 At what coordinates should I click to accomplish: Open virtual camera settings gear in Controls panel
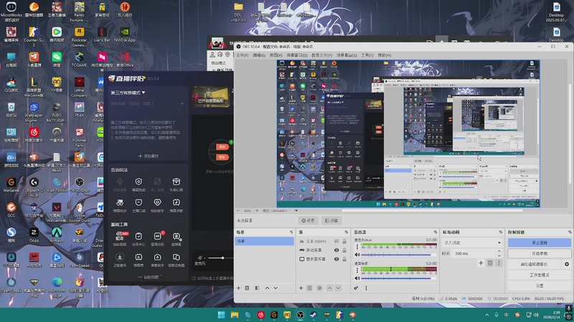567,264
